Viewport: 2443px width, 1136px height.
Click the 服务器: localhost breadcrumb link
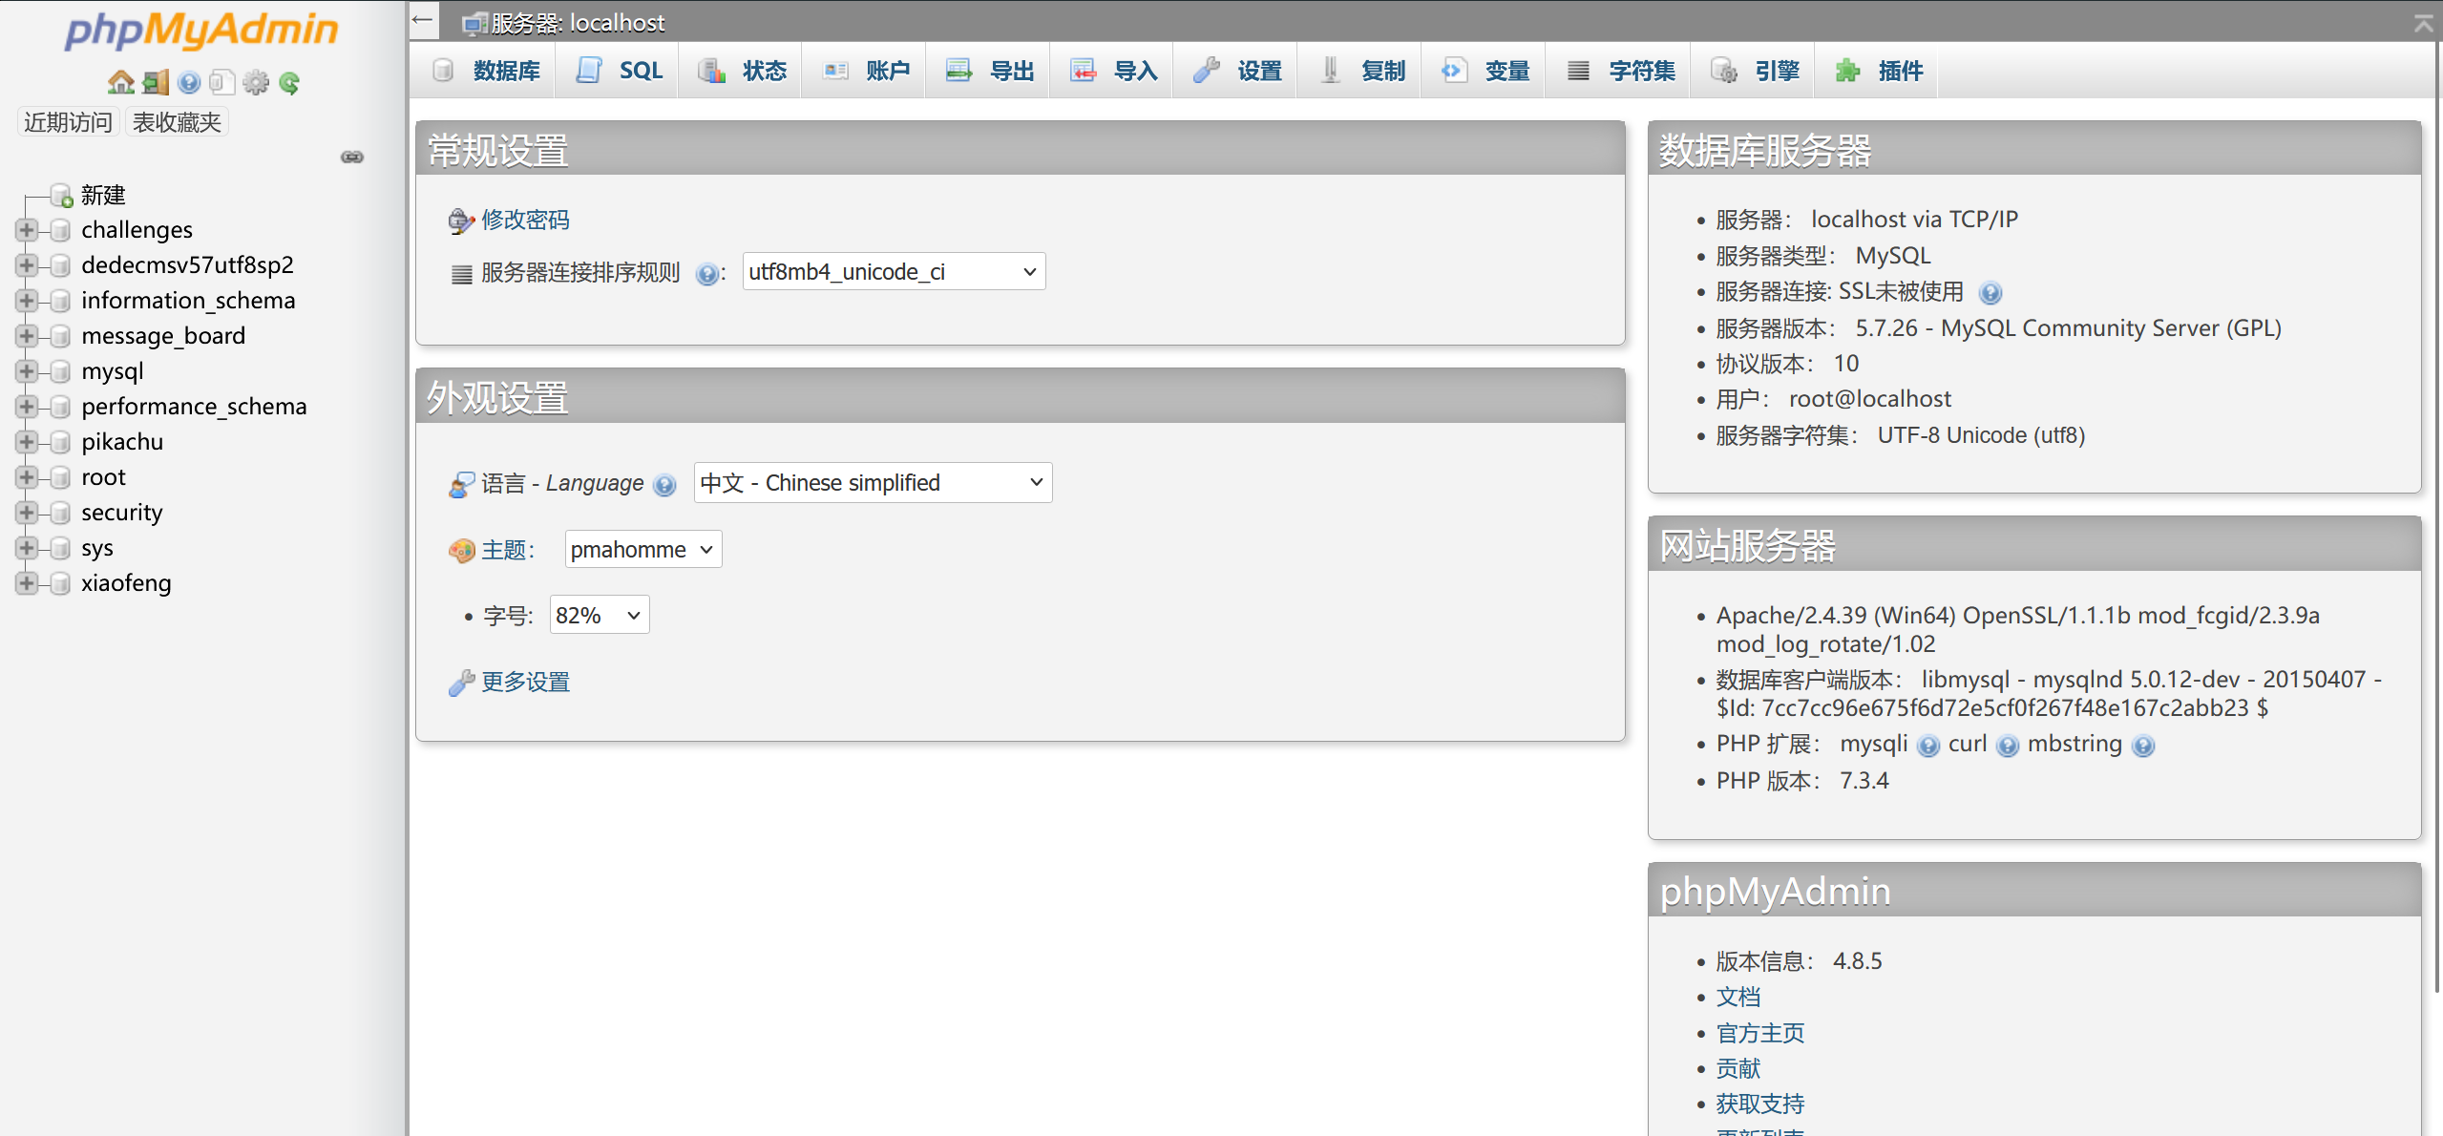click(578, 23)
